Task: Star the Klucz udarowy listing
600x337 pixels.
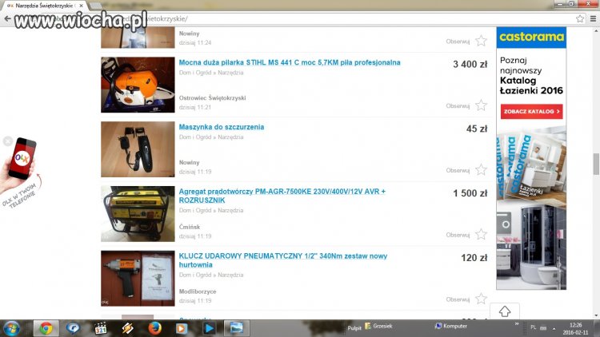Action: pyautogui.click(x=481, y=299)
